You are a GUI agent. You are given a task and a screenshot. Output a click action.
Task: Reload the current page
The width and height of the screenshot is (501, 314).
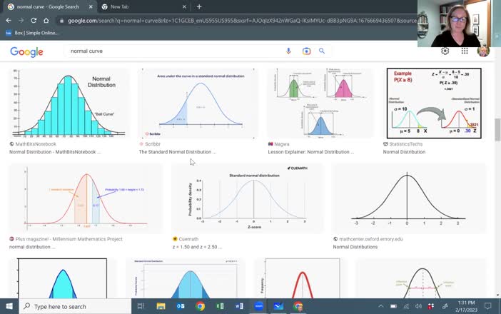click(34, 21)
